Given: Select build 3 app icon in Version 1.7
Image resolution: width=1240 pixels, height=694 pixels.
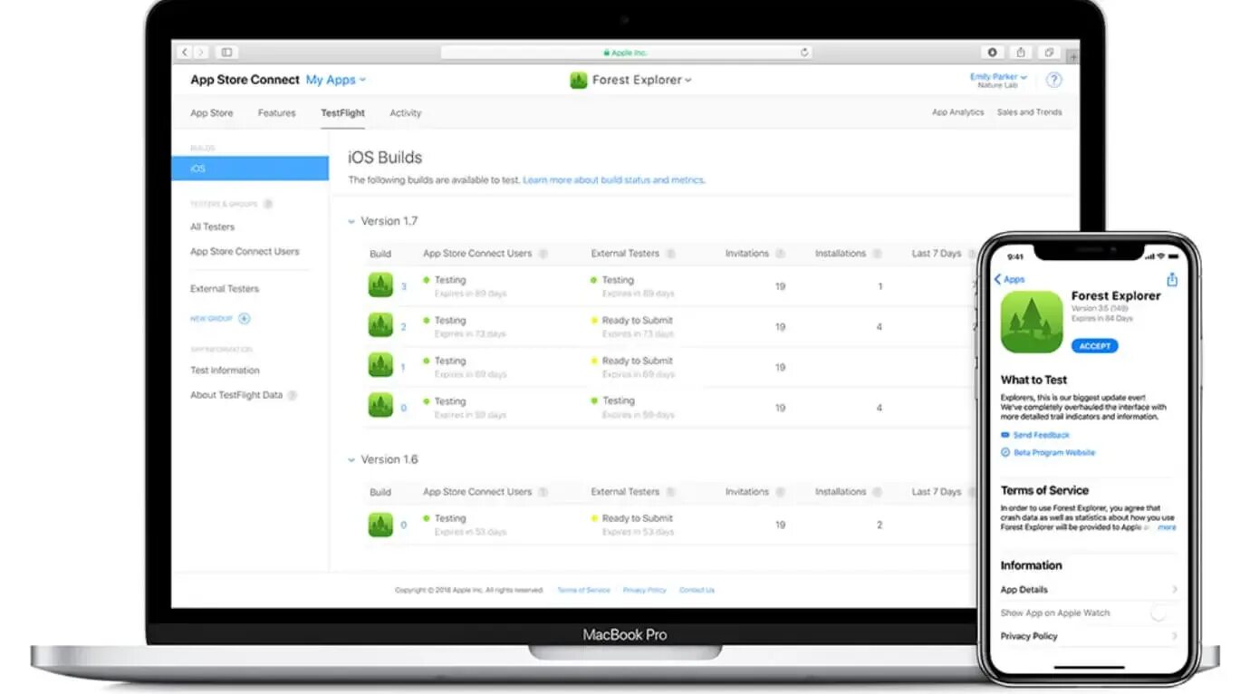Looking at the screenshot, I should 380,284.
